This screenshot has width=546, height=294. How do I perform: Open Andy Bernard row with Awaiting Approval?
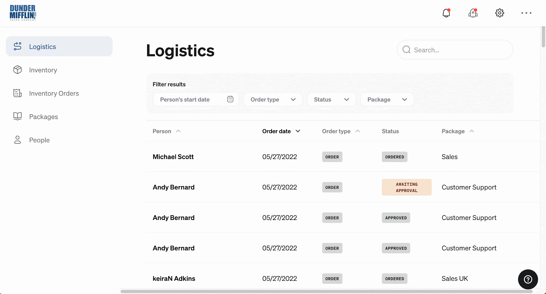(x=173, y=187)
